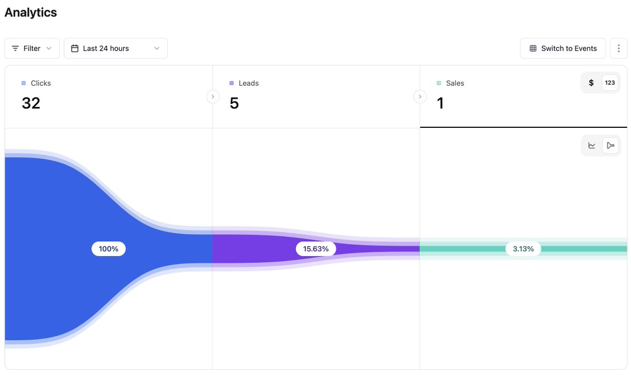The image size is (631, 375).
Task: Open the three-dot more options menu
Action: [x=618, y=48]
